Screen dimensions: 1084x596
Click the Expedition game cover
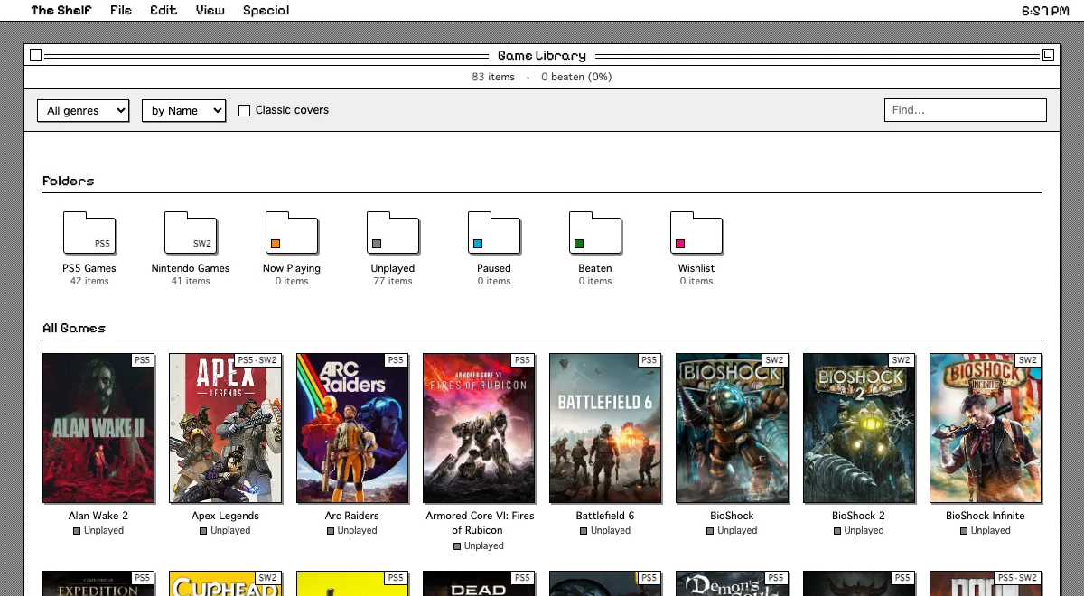pos(98,583)
